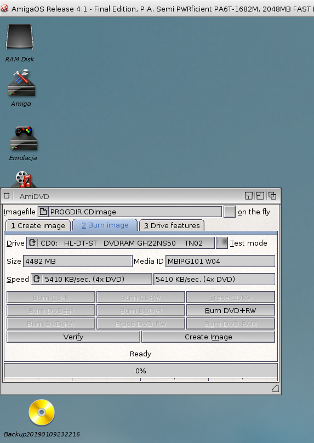Click the disabled Burn DVD-RAM button
This screenshot has width=314, height=443.
coord(230,324)
